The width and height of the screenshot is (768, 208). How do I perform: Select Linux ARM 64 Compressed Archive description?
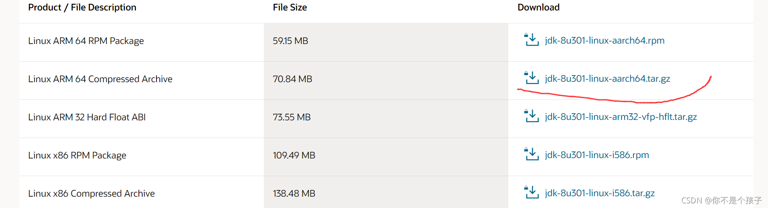100,79
